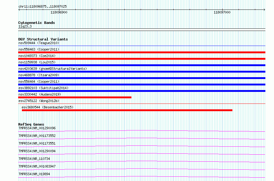Select variant nsv3330442 (Audano2019) label
274x181 pixels.
[x=40, y=94]
